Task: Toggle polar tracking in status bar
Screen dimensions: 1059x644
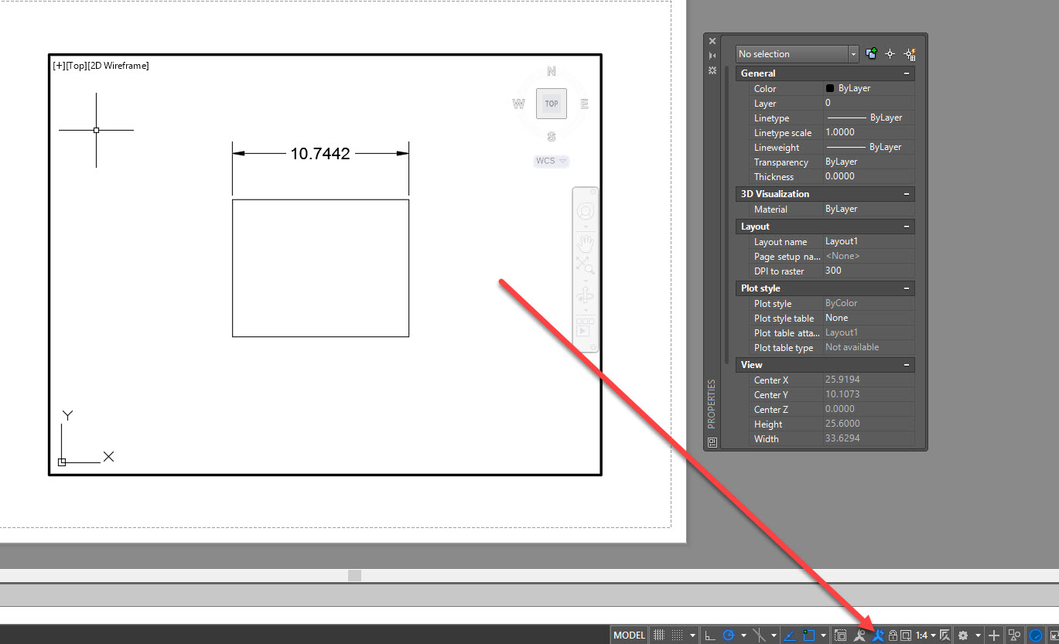Action: pos(728,635)
